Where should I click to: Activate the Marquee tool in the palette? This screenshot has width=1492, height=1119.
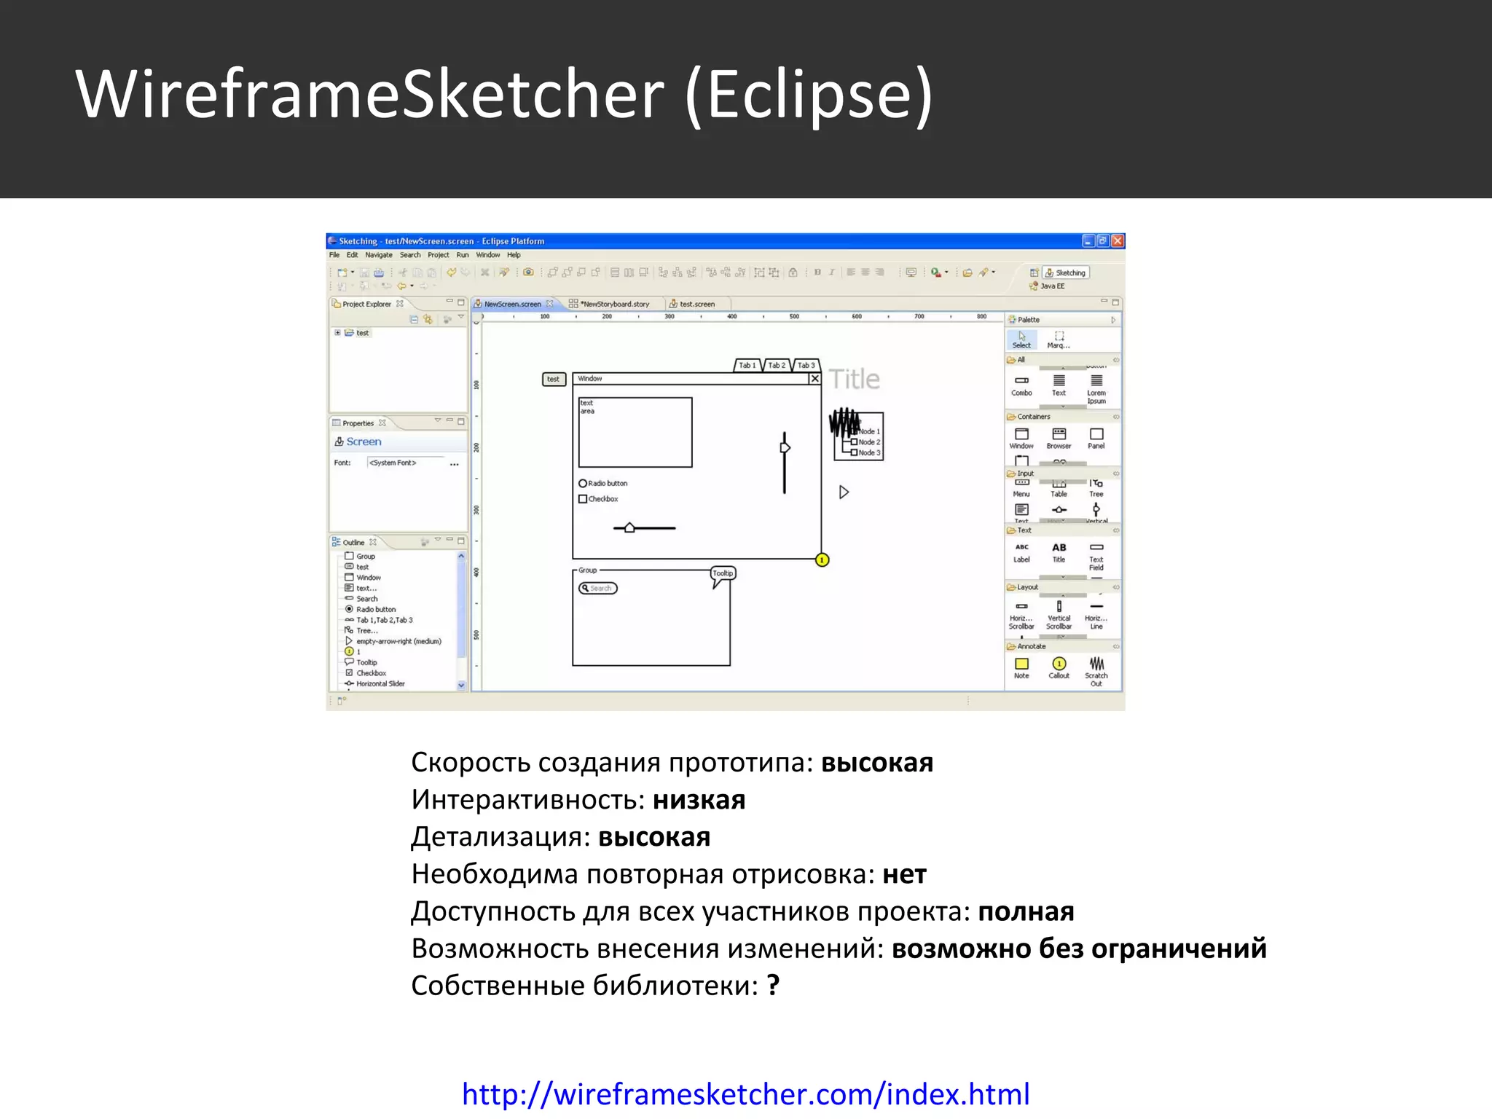pos(1059,339)
